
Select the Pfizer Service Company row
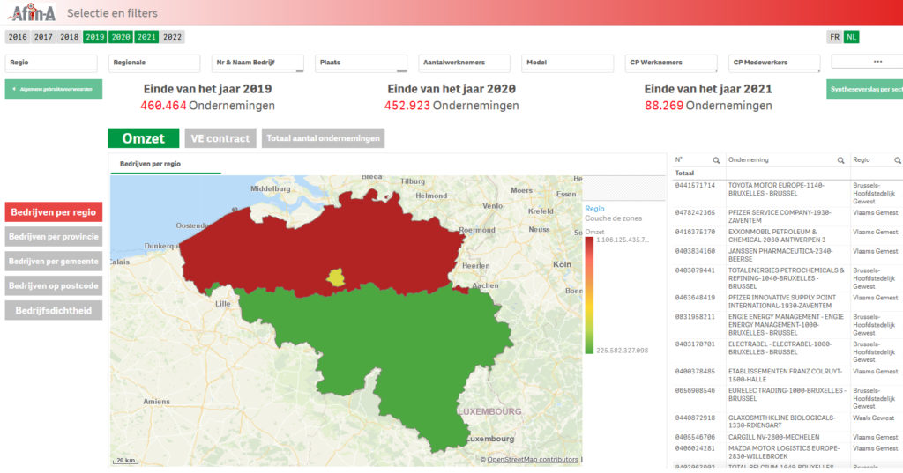click(787, 217)
